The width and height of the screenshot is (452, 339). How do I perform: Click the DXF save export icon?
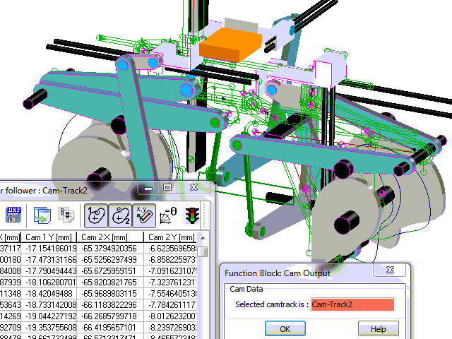[13, 215]
